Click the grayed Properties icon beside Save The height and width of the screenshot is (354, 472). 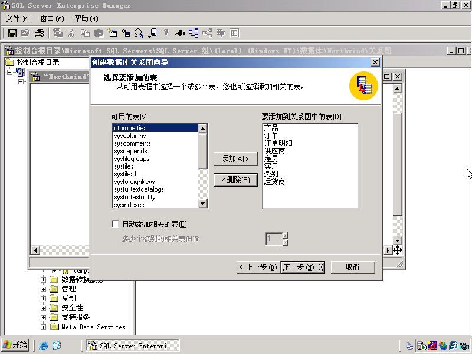coord(25,33)
